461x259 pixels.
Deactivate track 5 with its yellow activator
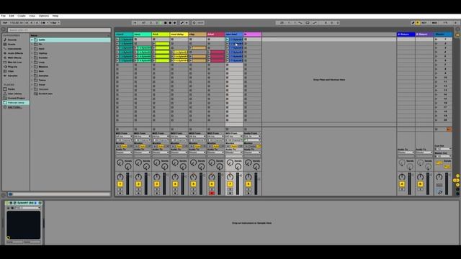click(x=194, y=184)
